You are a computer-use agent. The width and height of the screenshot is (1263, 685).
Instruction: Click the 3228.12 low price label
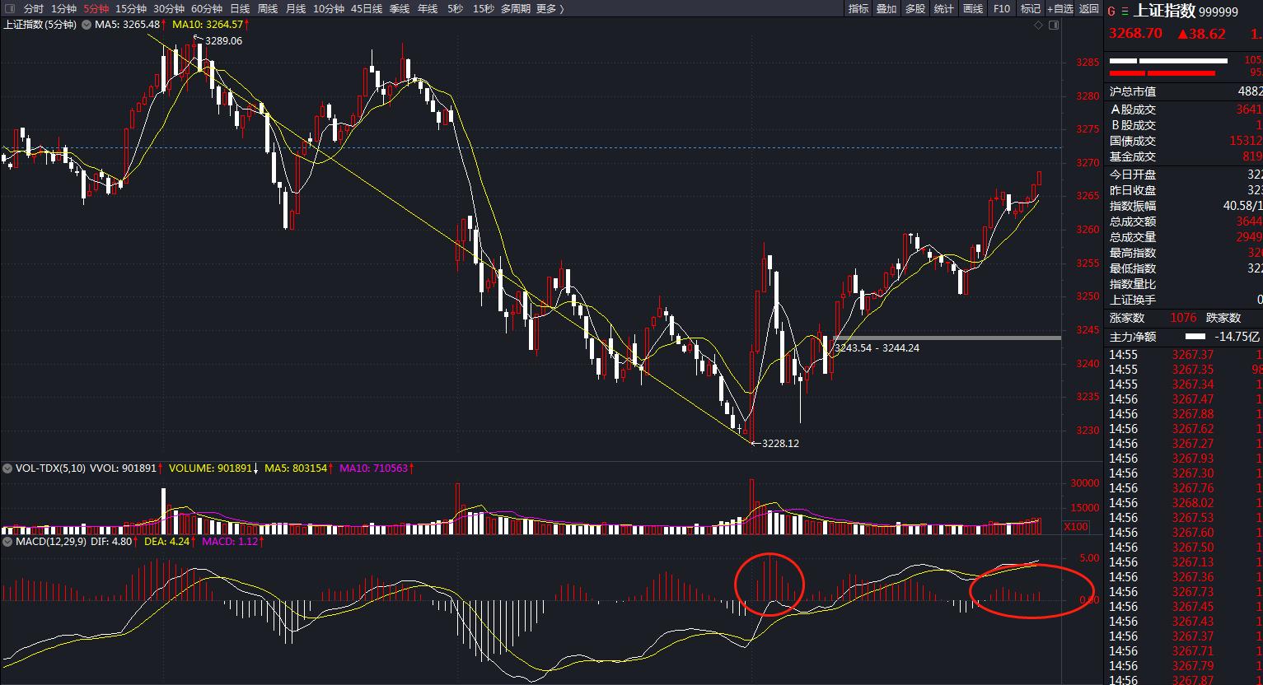click(x=780, y=443)
